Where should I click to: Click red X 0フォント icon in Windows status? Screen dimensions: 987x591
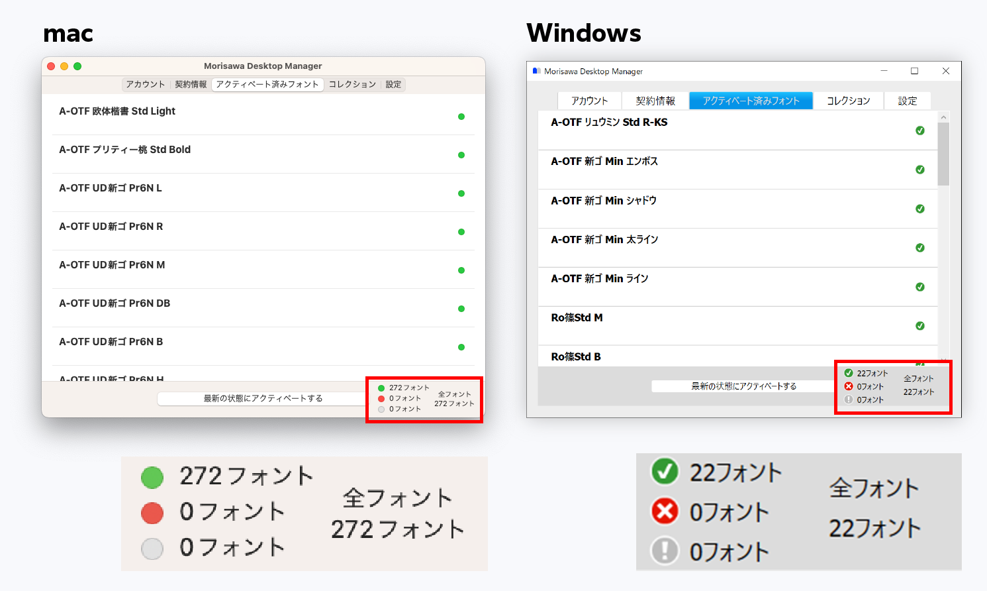click(x=849, y=386)
